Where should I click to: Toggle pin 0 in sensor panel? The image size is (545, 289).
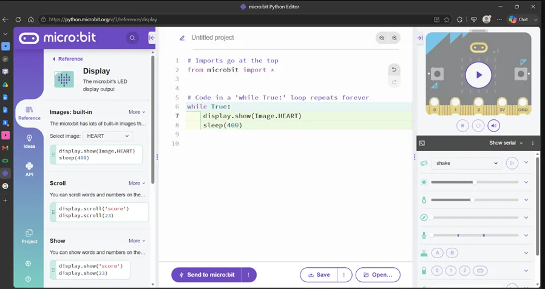pos(436,271)
